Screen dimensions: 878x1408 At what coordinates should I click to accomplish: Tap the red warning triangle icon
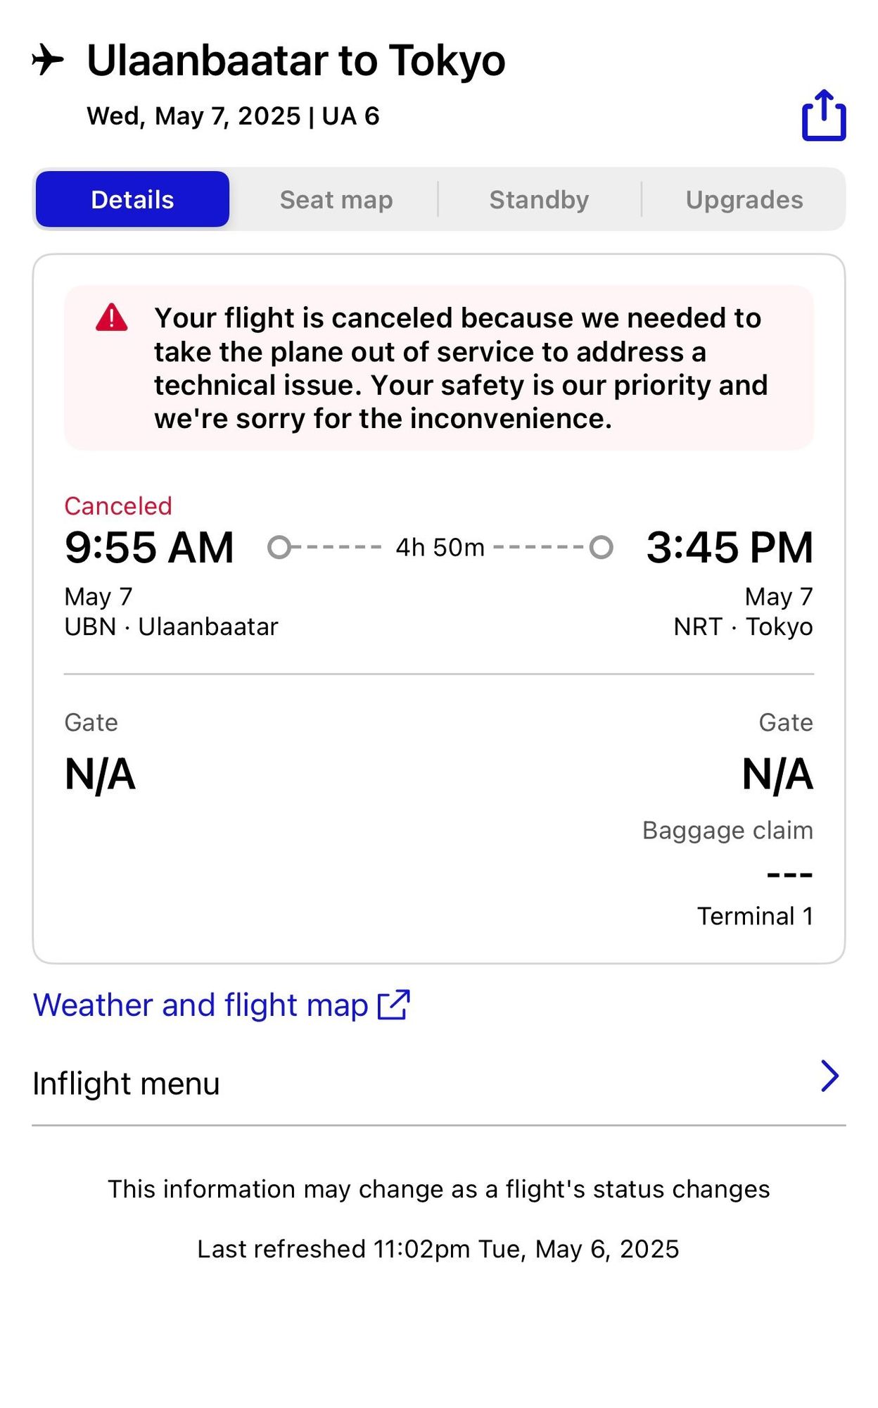click(112, 318)
